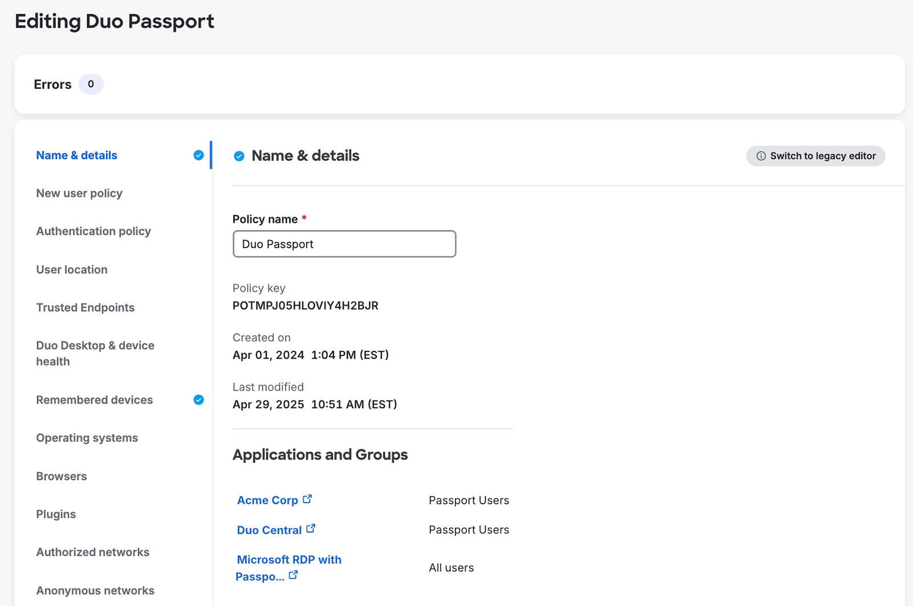Open the Acme Corp application link
913x606 pixels.
tap(268, 500)
